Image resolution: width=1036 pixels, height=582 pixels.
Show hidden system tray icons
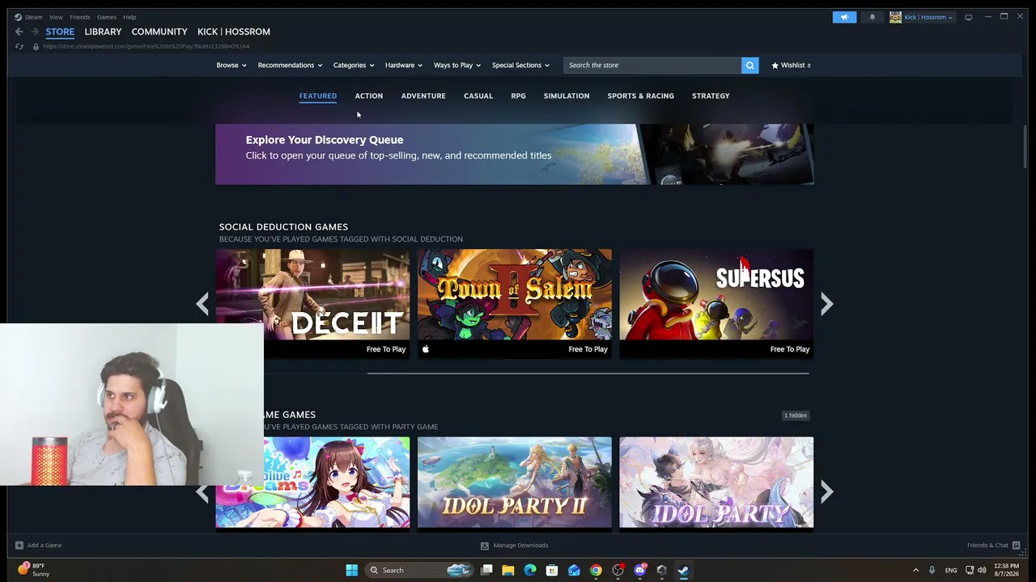pyautogui.click(x=915, y=571)
